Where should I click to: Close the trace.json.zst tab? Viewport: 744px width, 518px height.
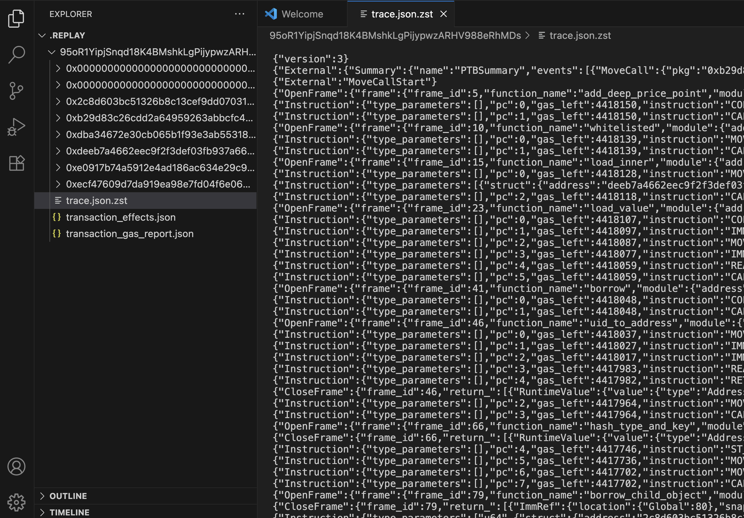tap(444, 14)
